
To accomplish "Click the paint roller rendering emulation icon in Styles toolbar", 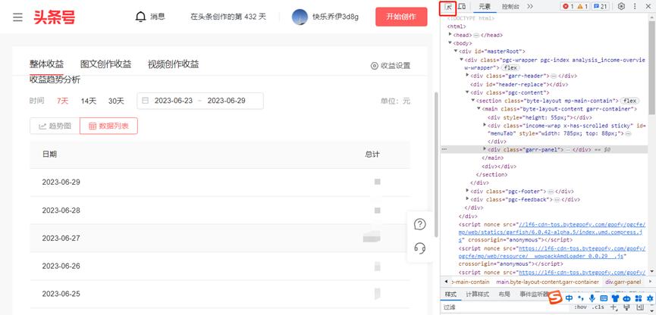I will coord(626,307).
